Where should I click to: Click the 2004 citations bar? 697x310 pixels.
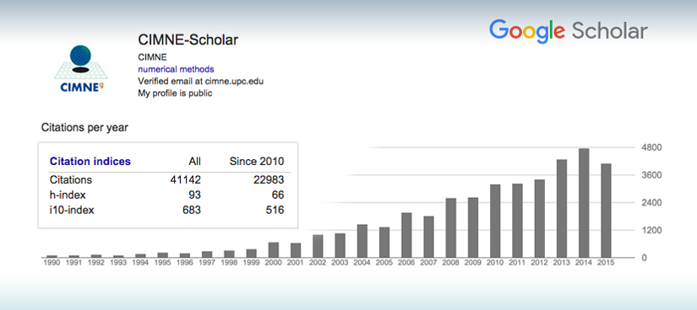pyautogui.click(x=362, y=241)
